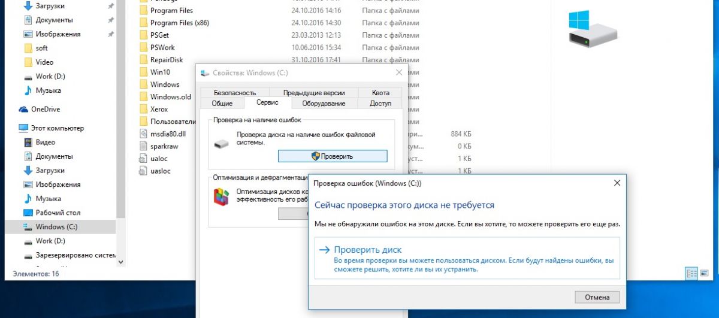Click Папка с файлами type in PSGet row
The width and height of the screenshot is (719, 318).
coord(391,35)
